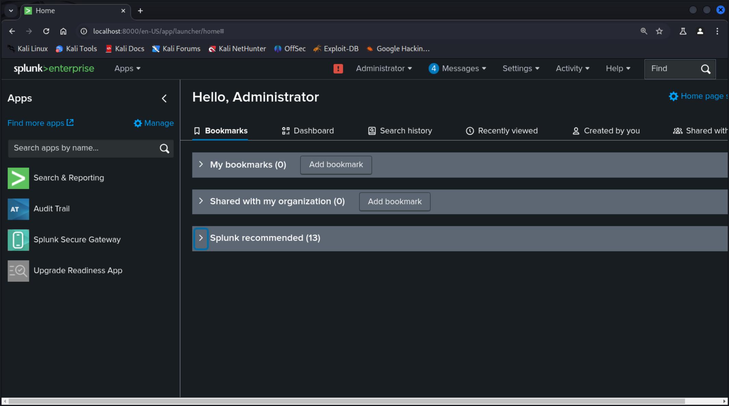Open the Audit Trail app icon

(x=18, y=209)
